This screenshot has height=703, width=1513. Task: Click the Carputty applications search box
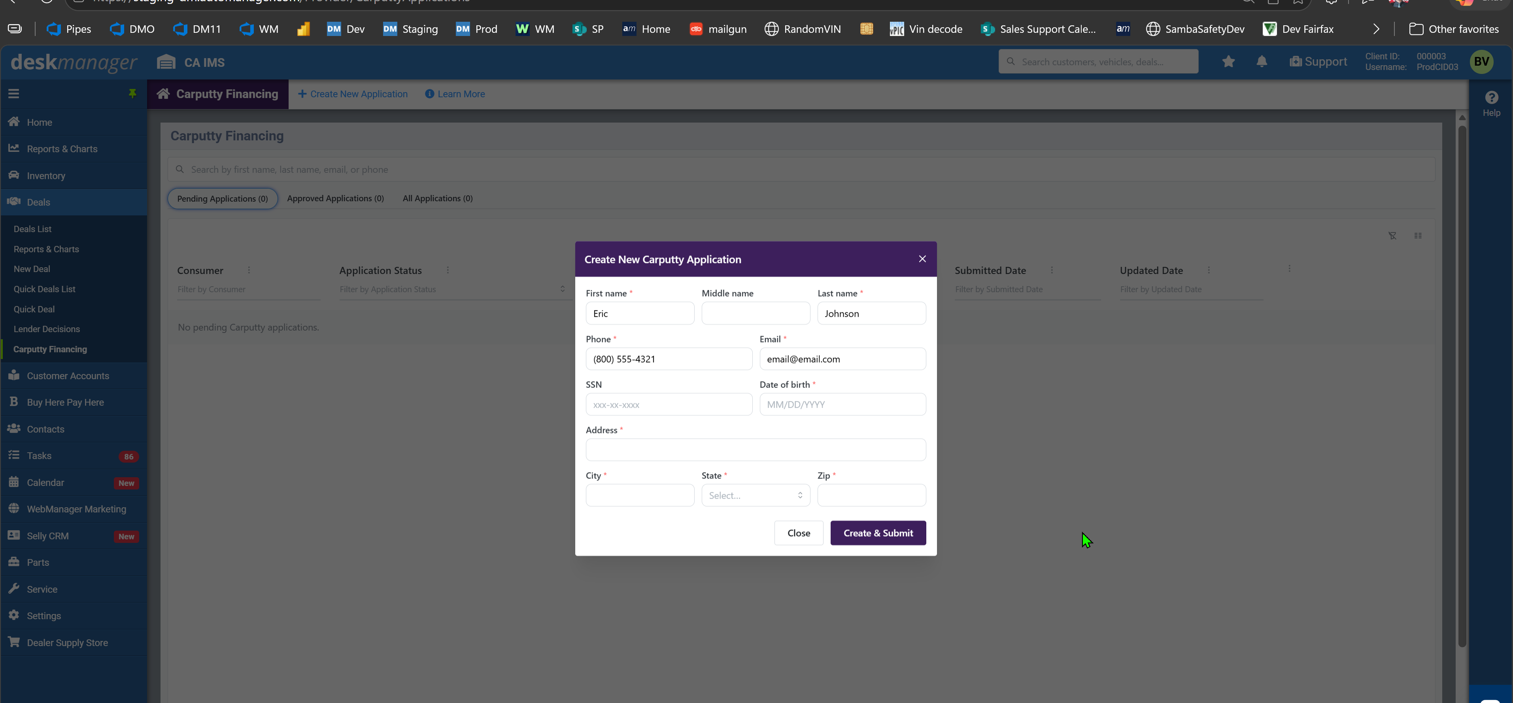point(802,169)
